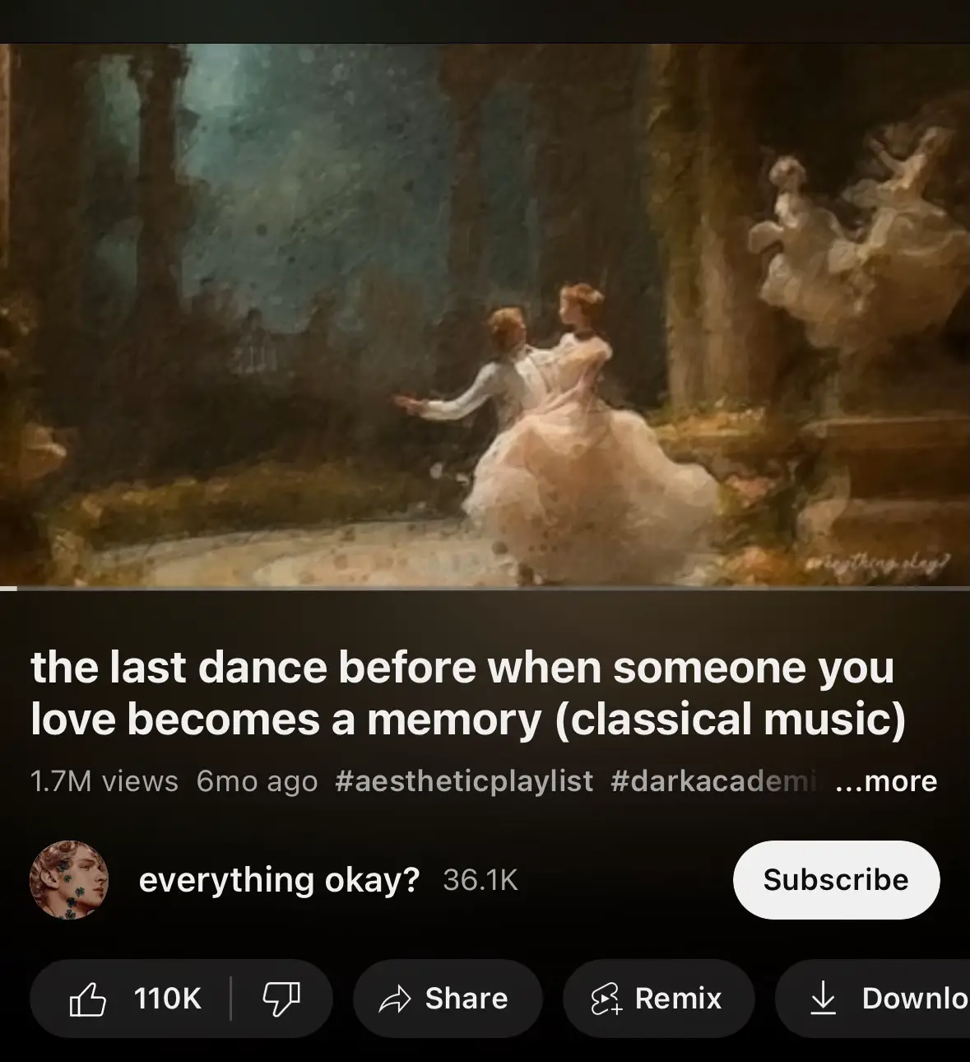Image resolution: width=970 pixels, height=1062 pixels.
Task: Click the video progress bar
Action: [x=485, y=589]
